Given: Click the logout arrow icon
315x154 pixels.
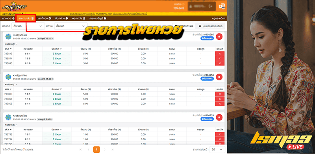Looking at the screenshot, I should click(x=211, y=6).
